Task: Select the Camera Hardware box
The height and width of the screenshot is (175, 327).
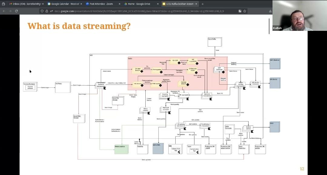Action: coord(30,87)
